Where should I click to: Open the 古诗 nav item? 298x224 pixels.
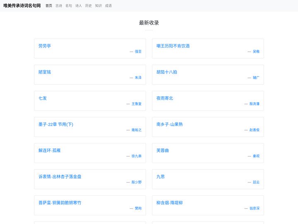click(x=59, y=6)
